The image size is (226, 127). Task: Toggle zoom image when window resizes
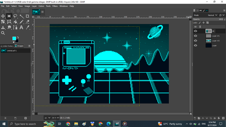pos(190,17)
